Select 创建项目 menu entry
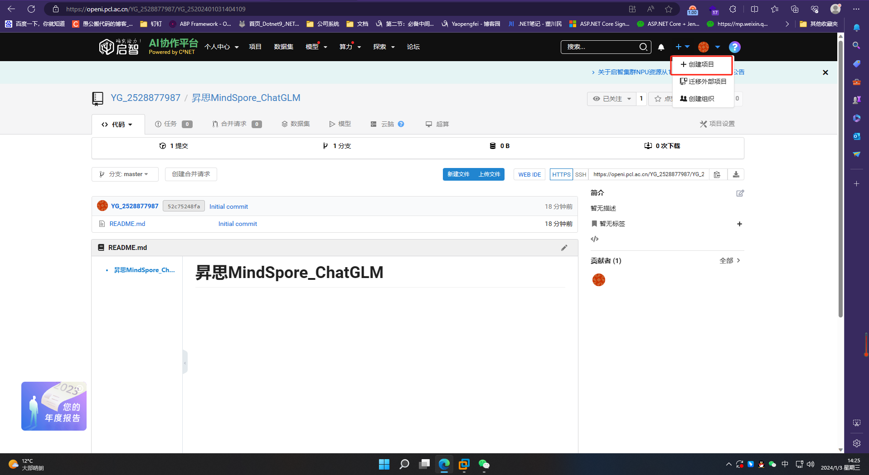 click(702, 65)
